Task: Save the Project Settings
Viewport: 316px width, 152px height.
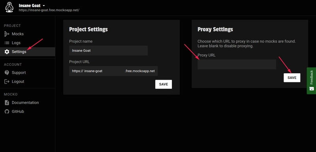Action: tap(164, 84)
